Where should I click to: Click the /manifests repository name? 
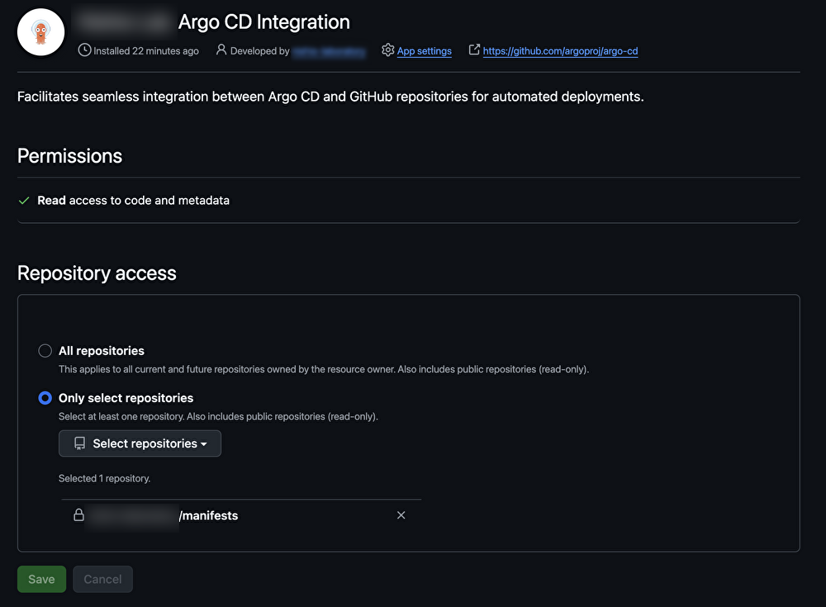tap(209, 516)
